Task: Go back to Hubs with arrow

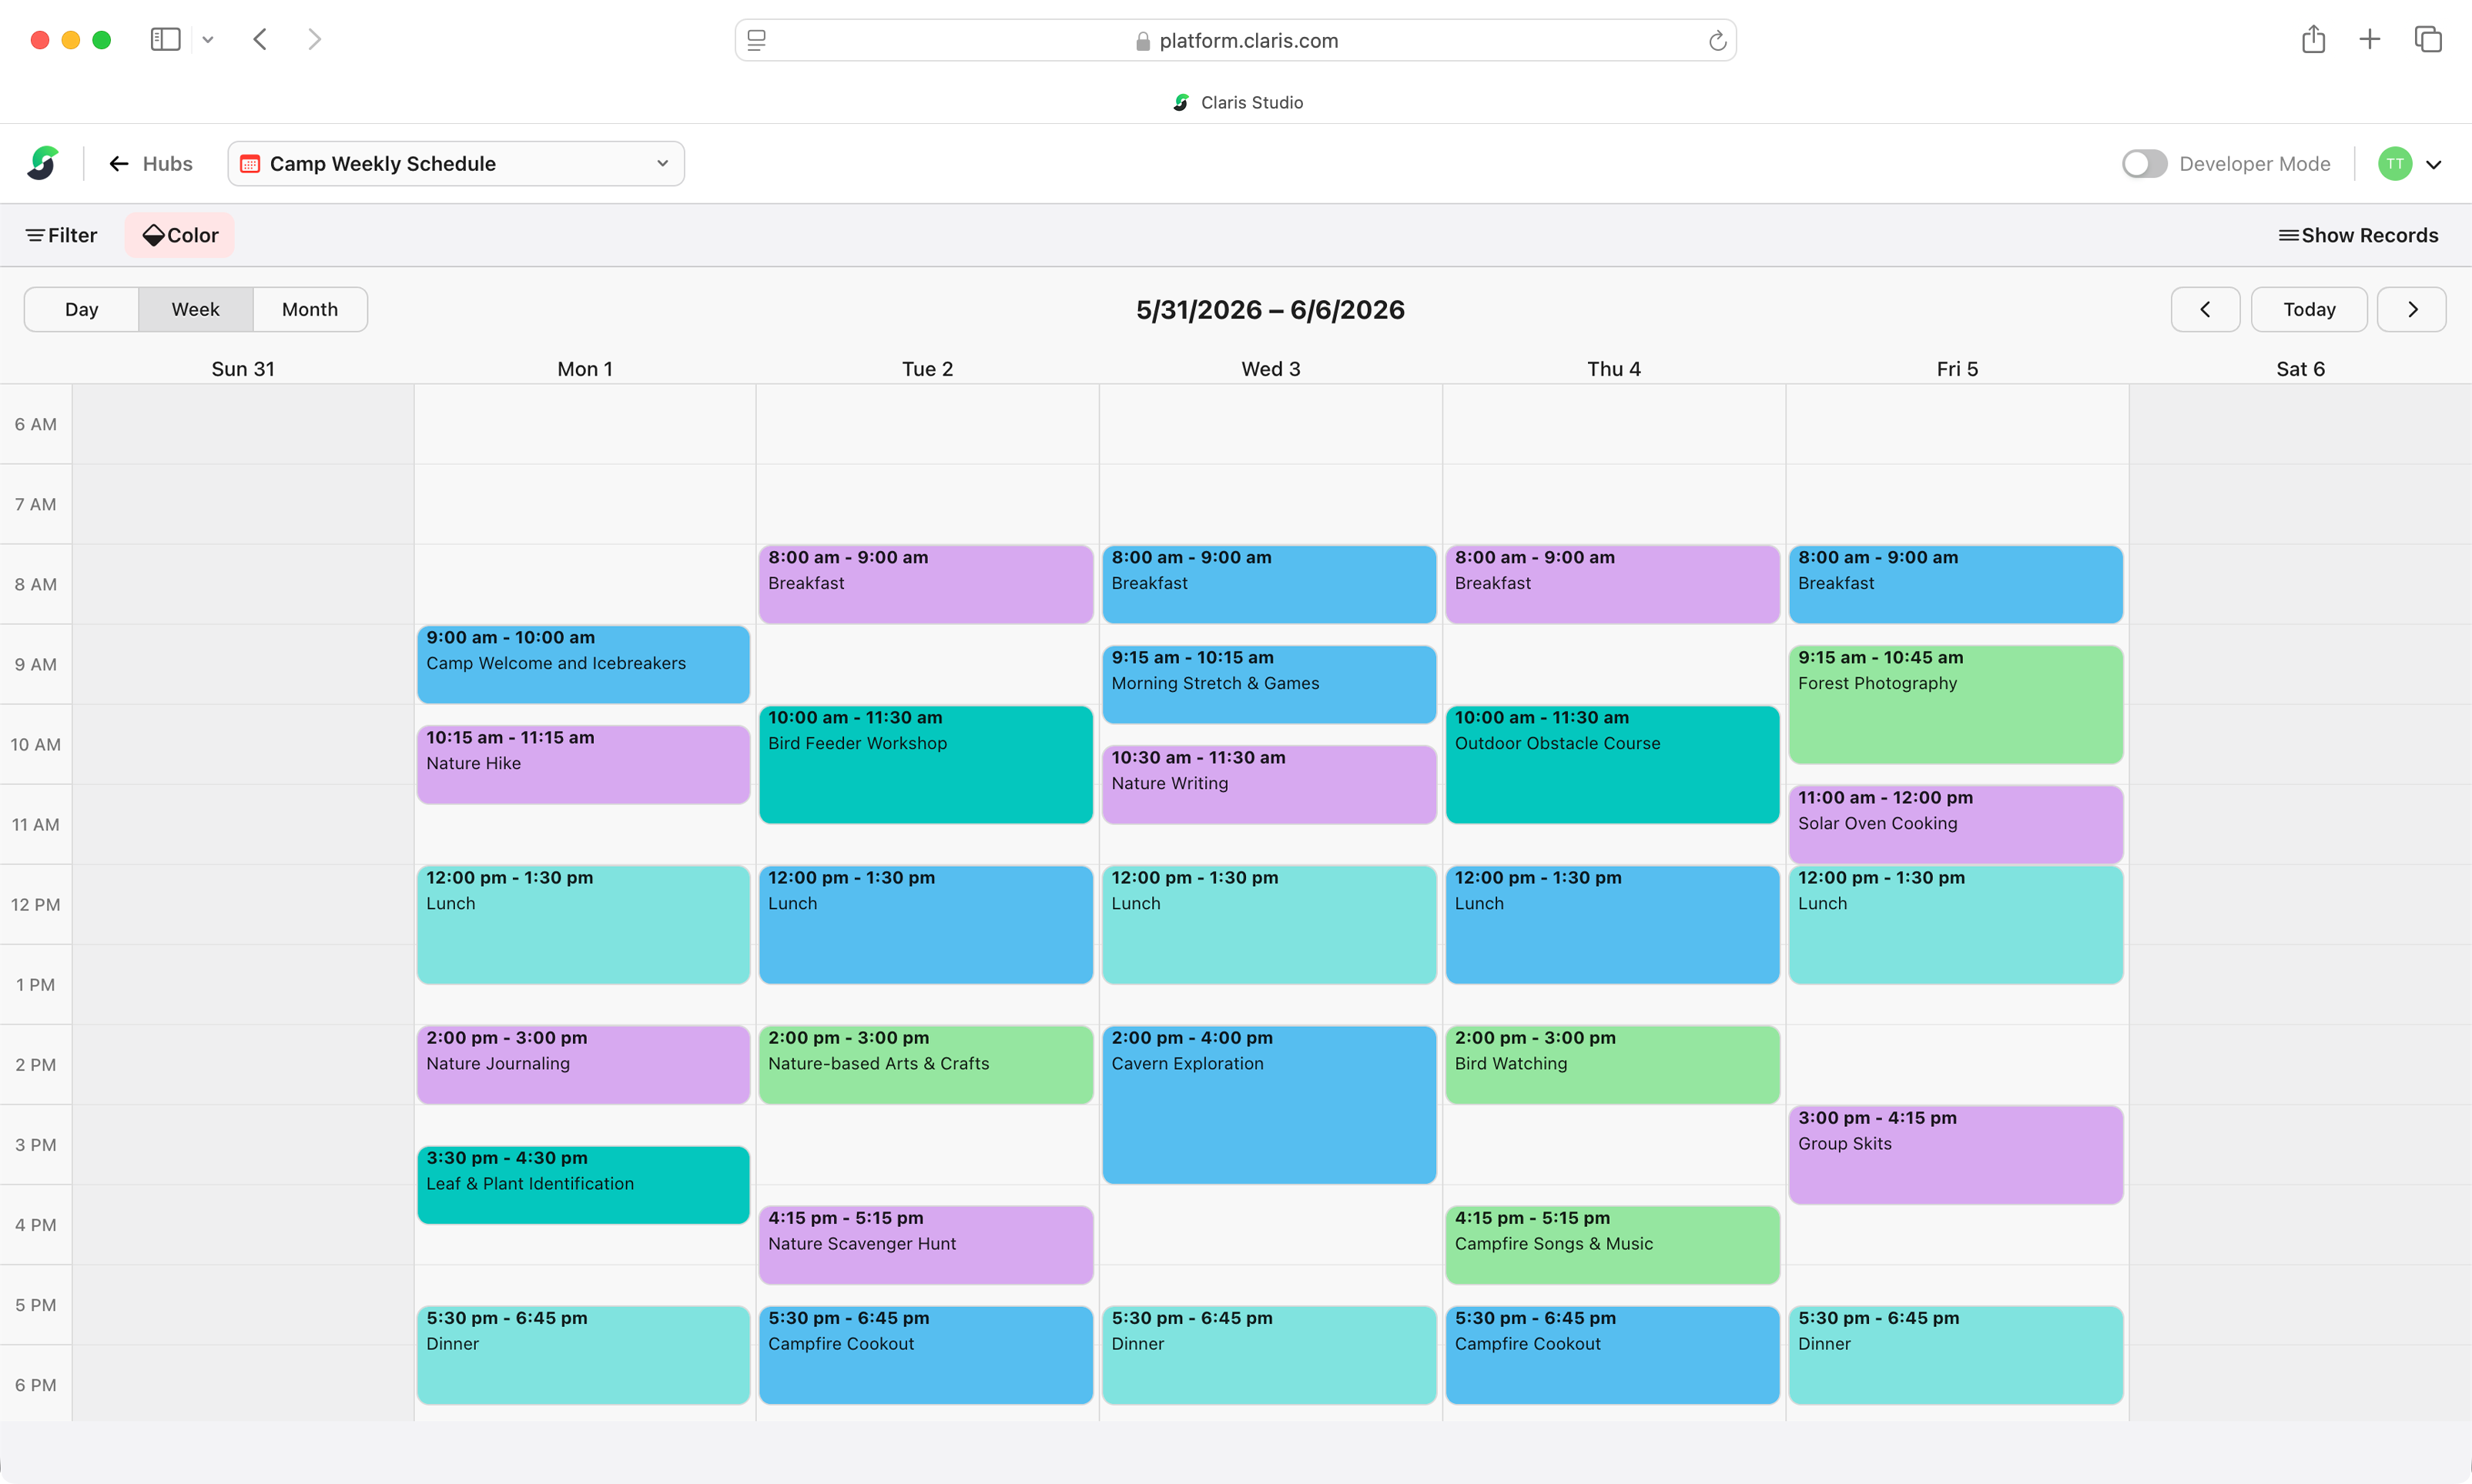Action: (x=119, y=164)
